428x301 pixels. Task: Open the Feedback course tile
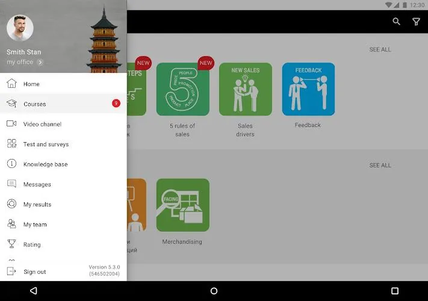[308, 89]
